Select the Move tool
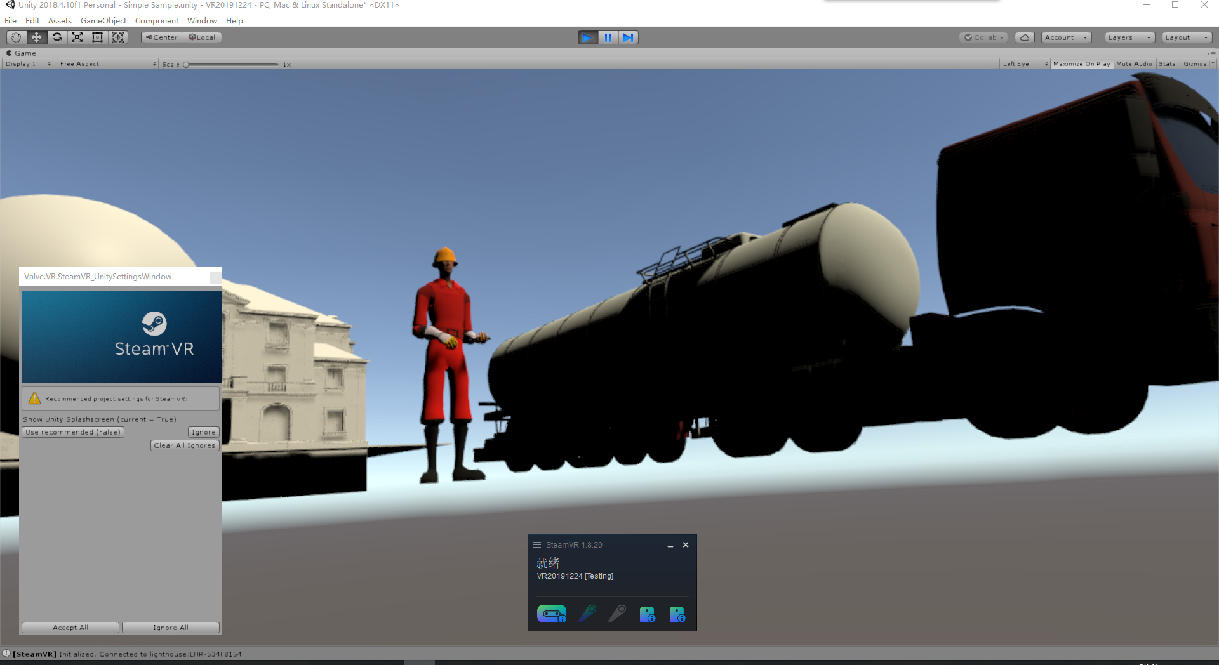Image resolution: width=1219 pixels, height=665 pixels. [36, 37]
